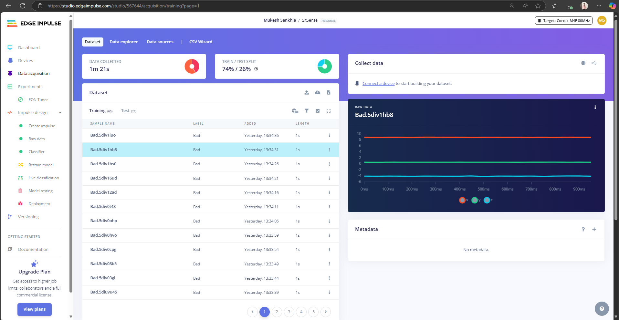Open row menu for Bad.5div1hb8
619x320 pixels.
(329, 150)
